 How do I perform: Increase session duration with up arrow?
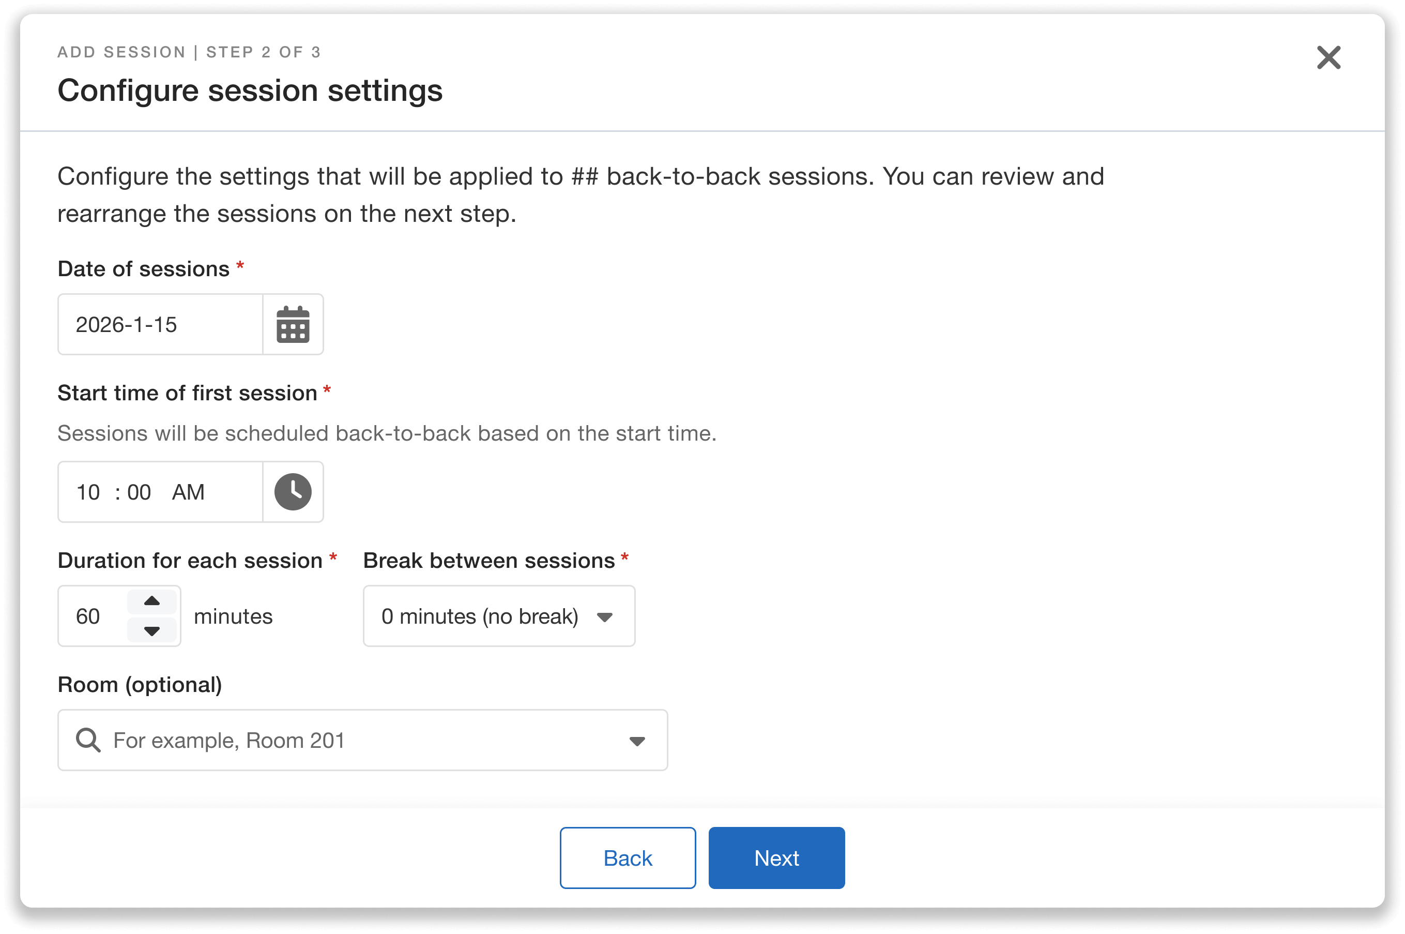point(152,601)
